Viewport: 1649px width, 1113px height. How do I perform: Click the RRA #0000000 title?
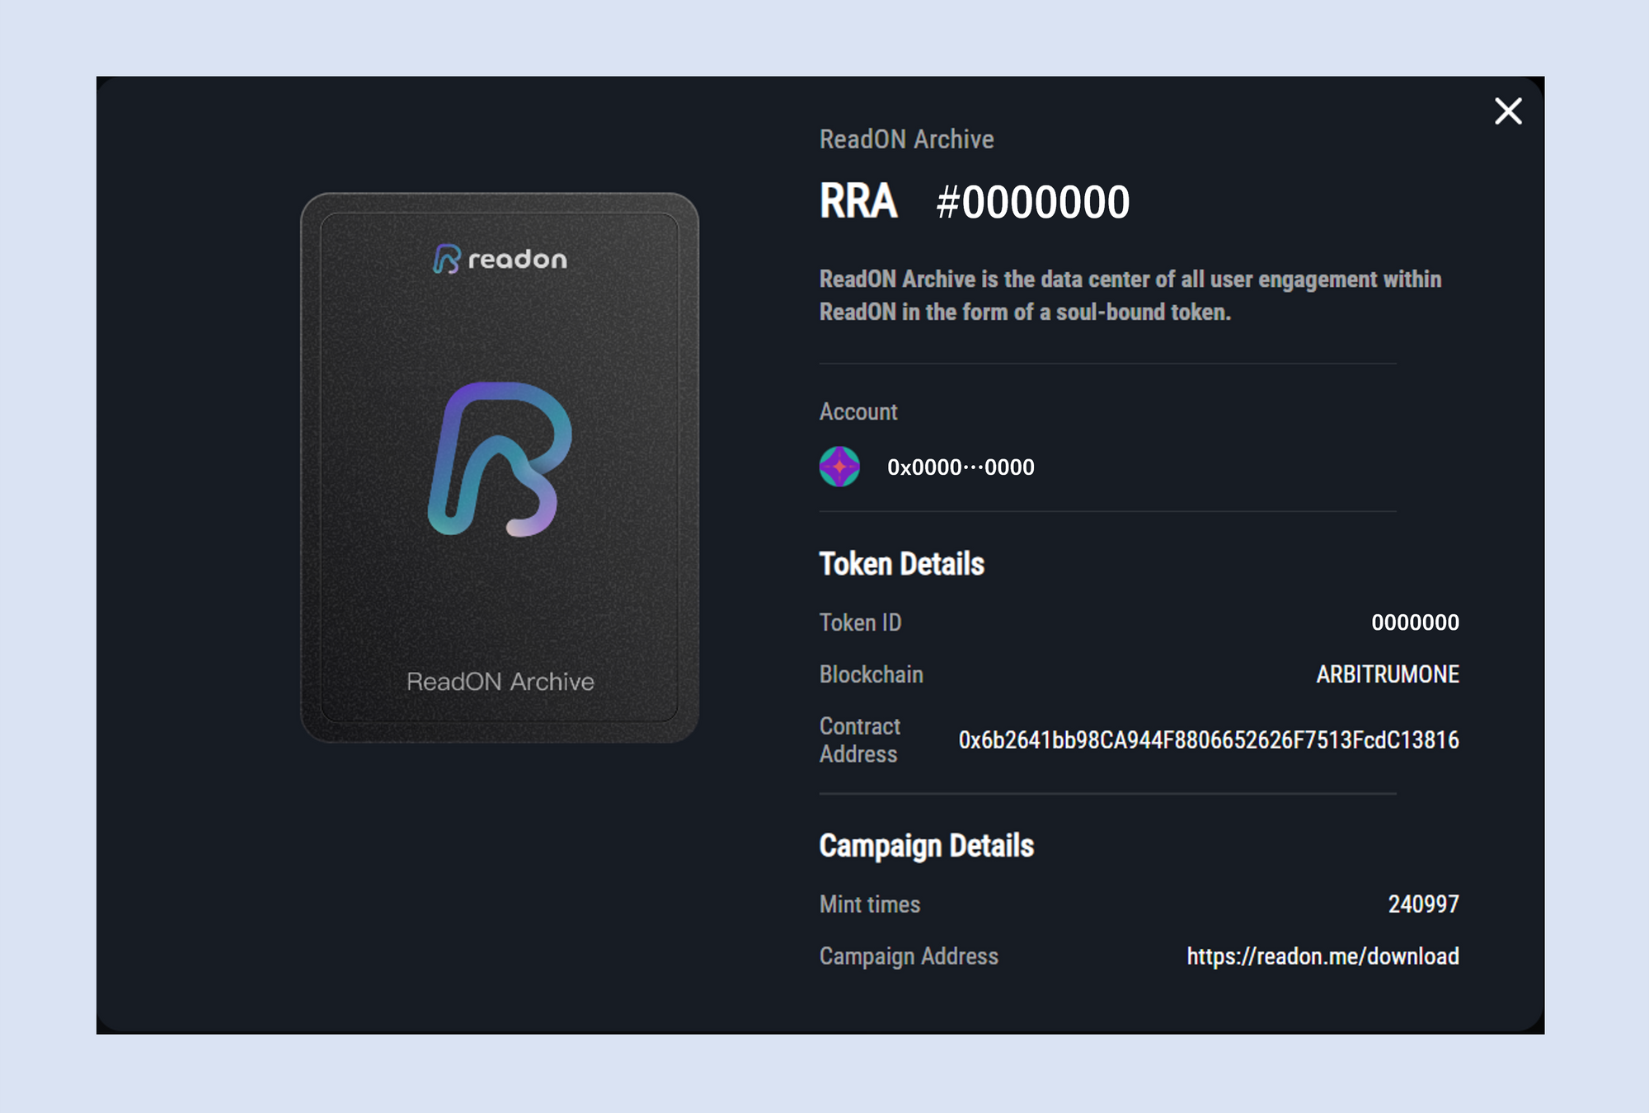click(974, 202)
